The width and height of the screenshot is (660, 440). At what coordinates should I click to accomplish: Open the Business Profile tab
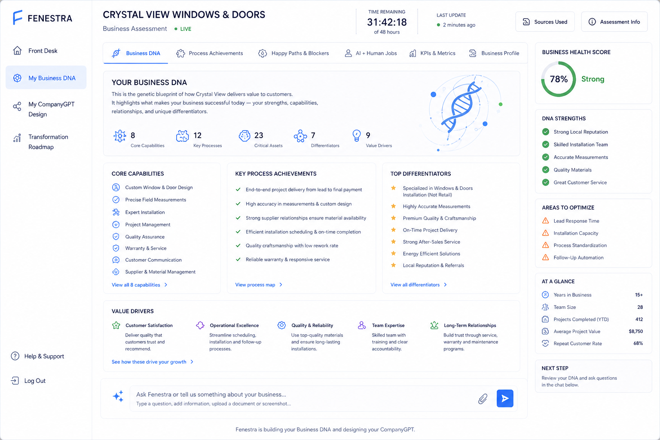[x=494, y=53]
